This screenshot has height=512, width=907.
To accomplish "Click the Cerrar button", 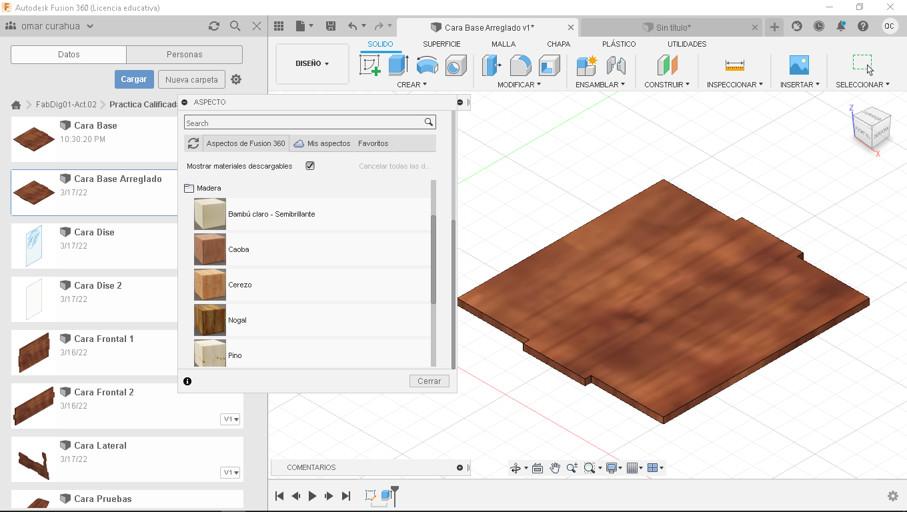I will (429, 381).
